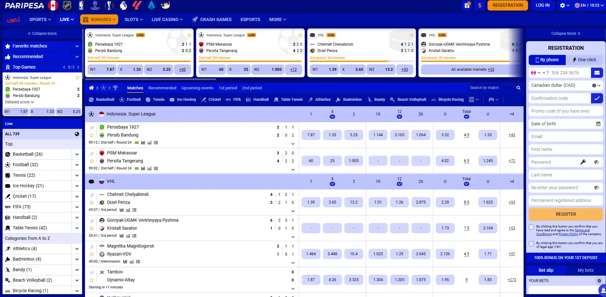Favorite the Top Games Indonesia Super League star
Image resolution: width=606 pixels, height=297 pixels.
(x=77, y=78)
